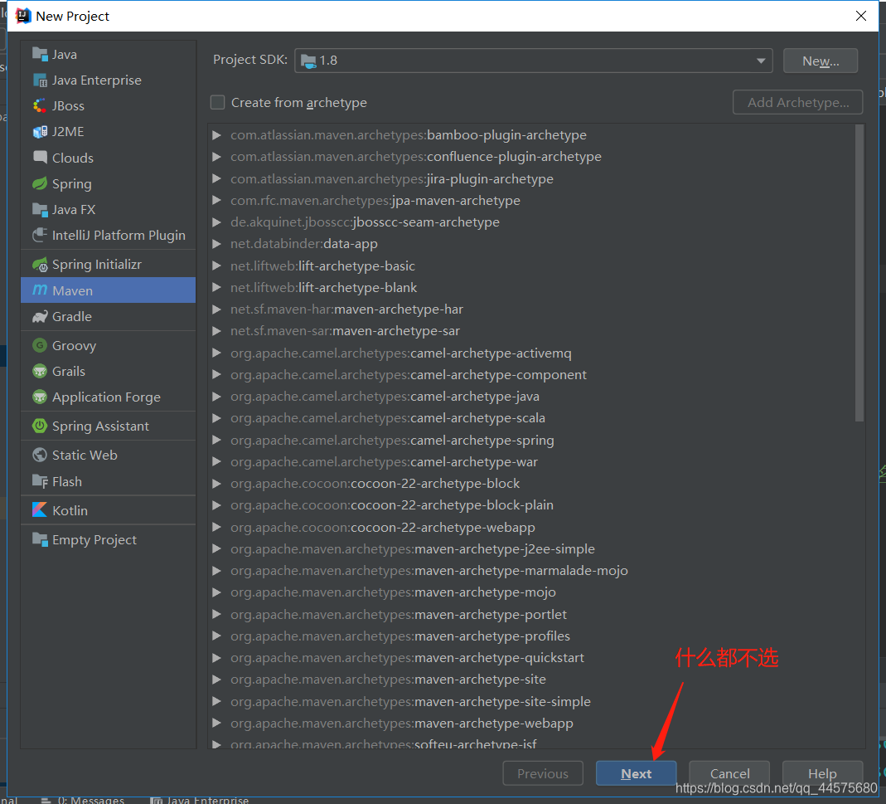Select Static Web project type
Screen dimensions: 886x804
[108, 455]
